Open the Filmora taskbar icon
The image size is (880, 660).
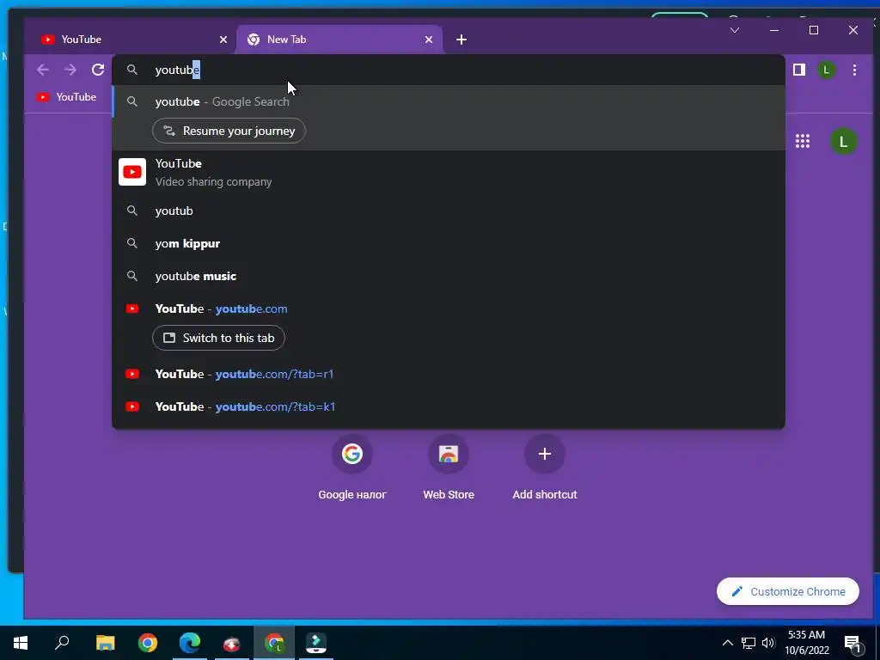point(316,643)
